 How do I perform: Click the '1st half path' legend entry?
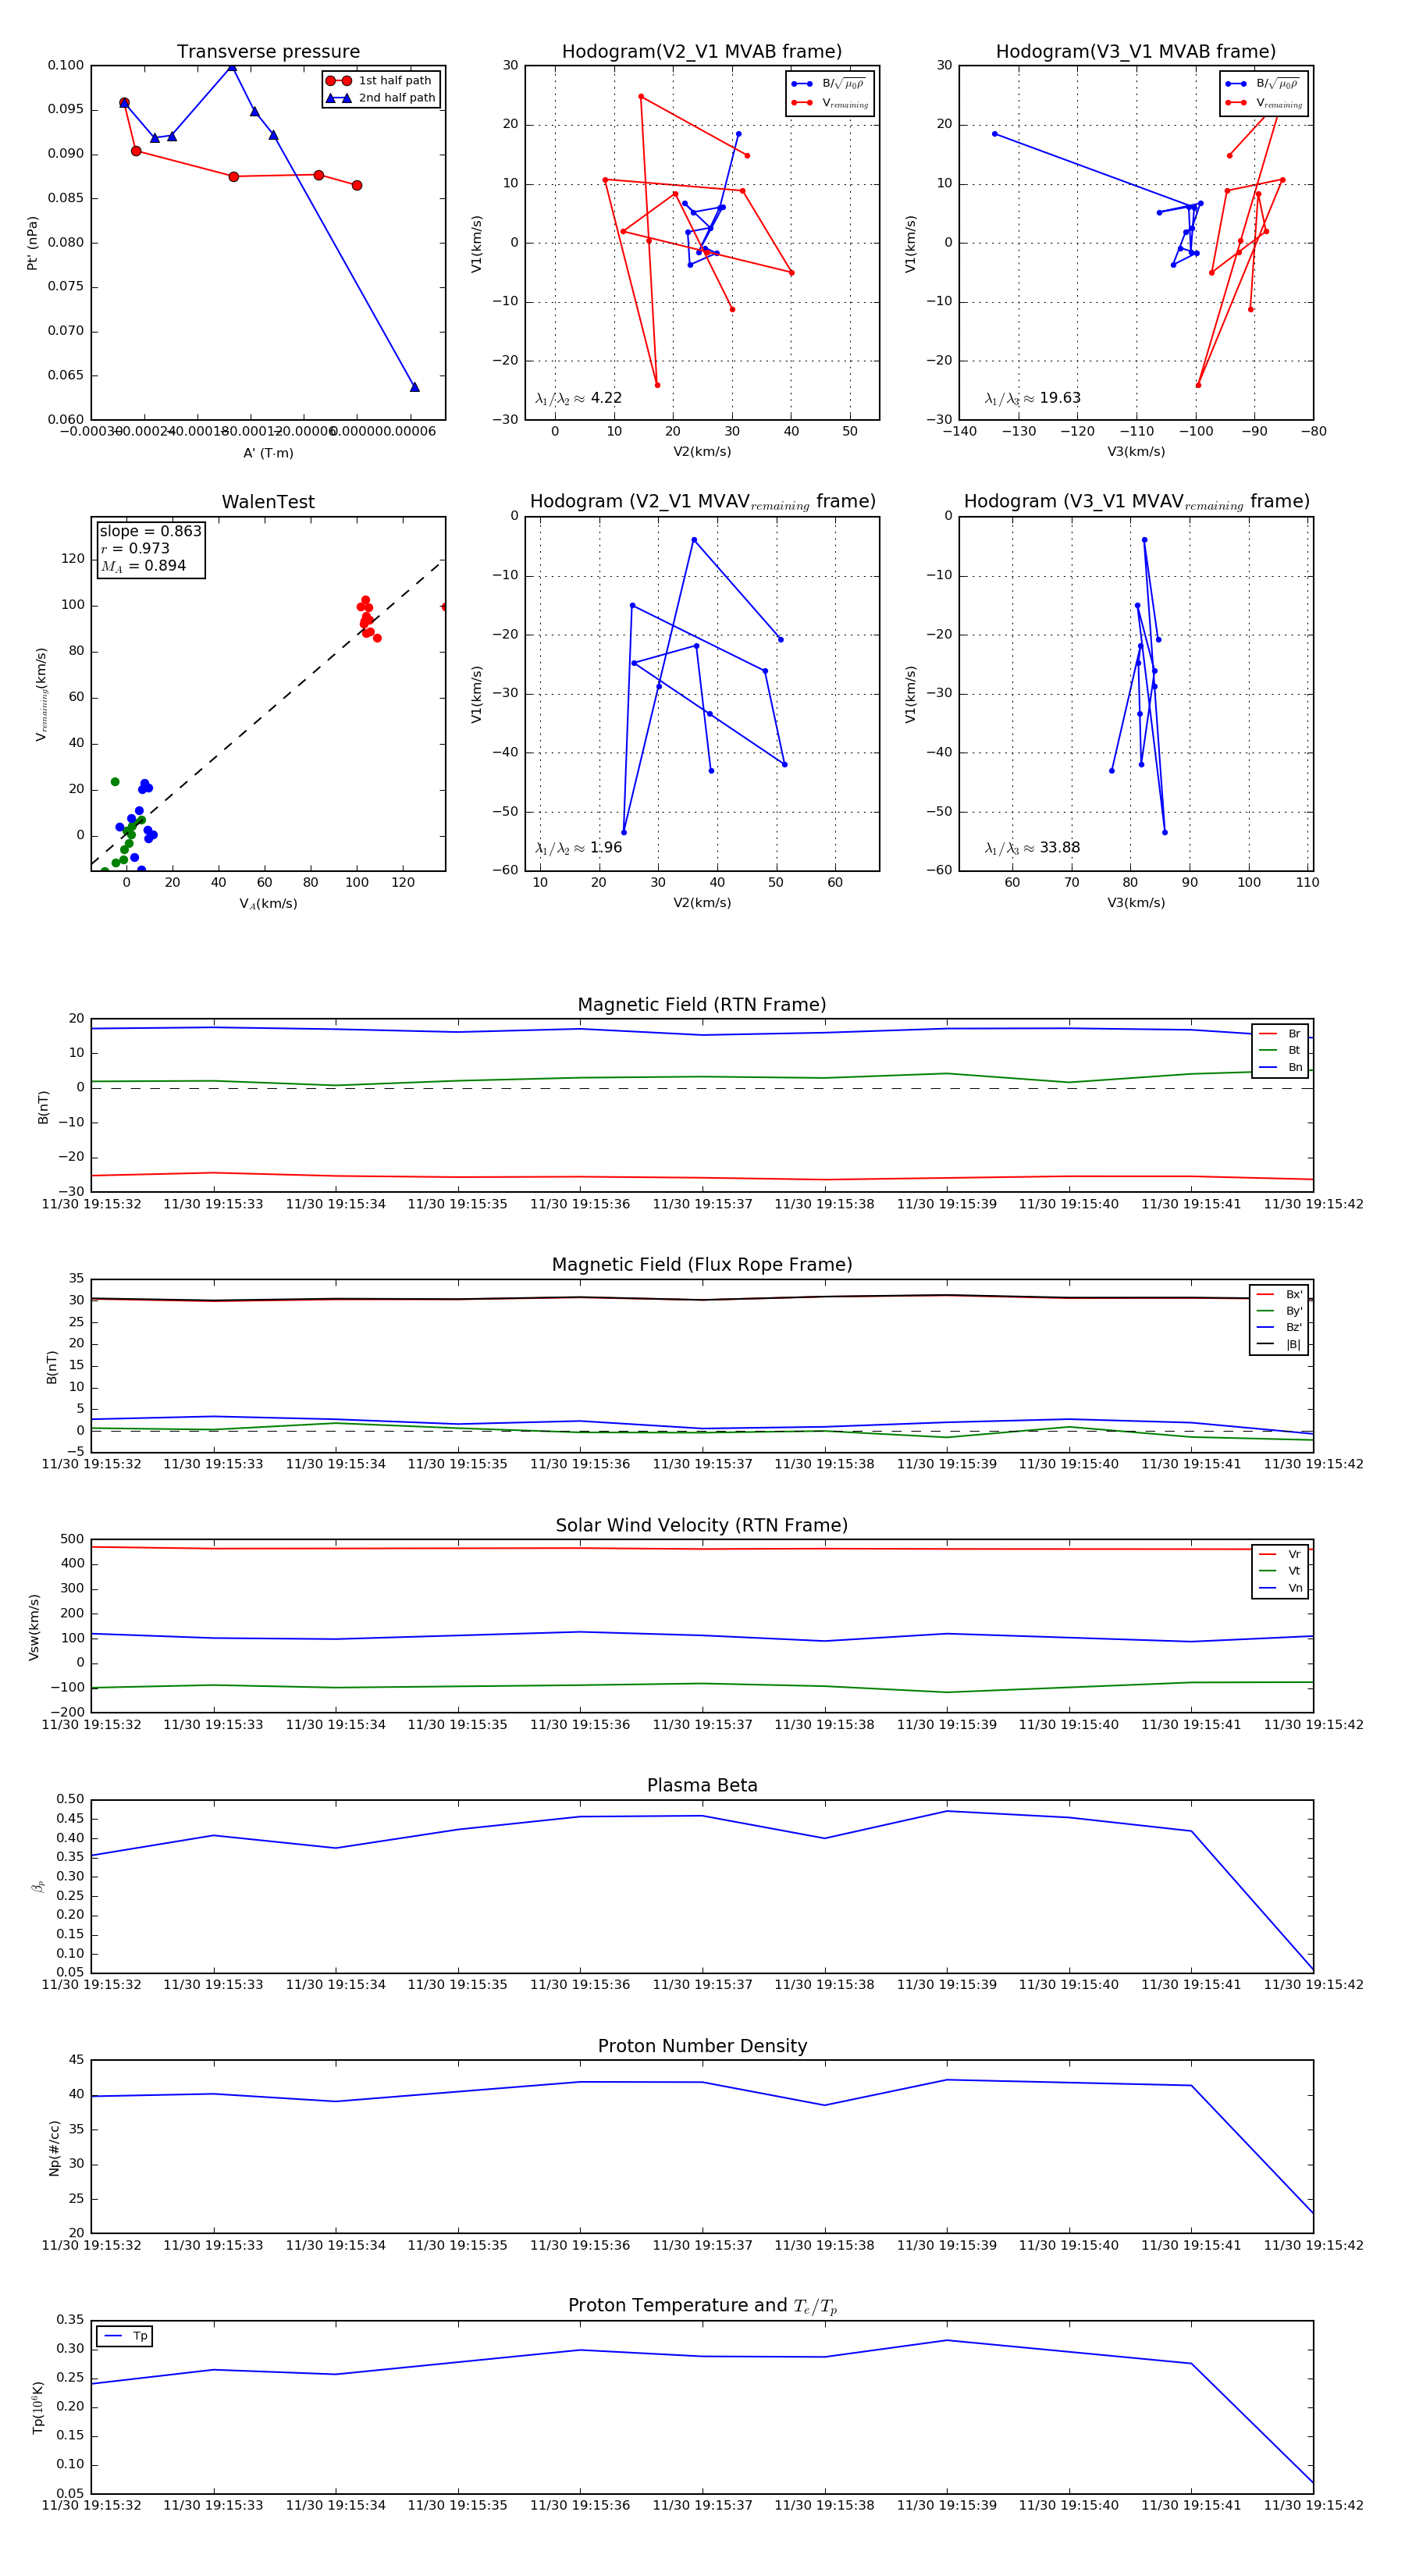pos(379,81)
